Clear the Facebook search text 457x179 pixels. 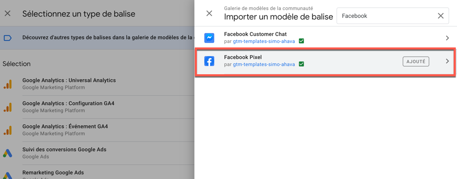440,16
